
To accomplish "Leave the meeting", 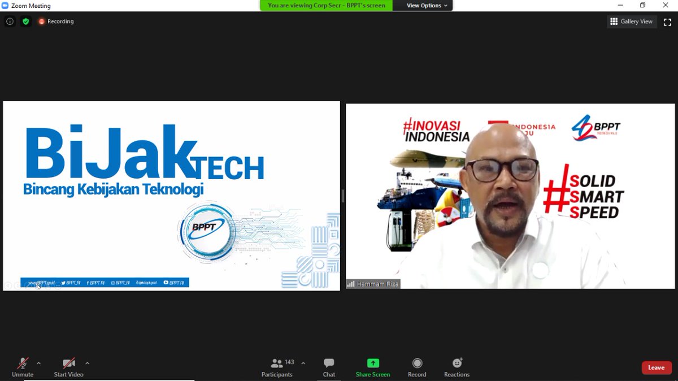I will [x=657, y=367].
